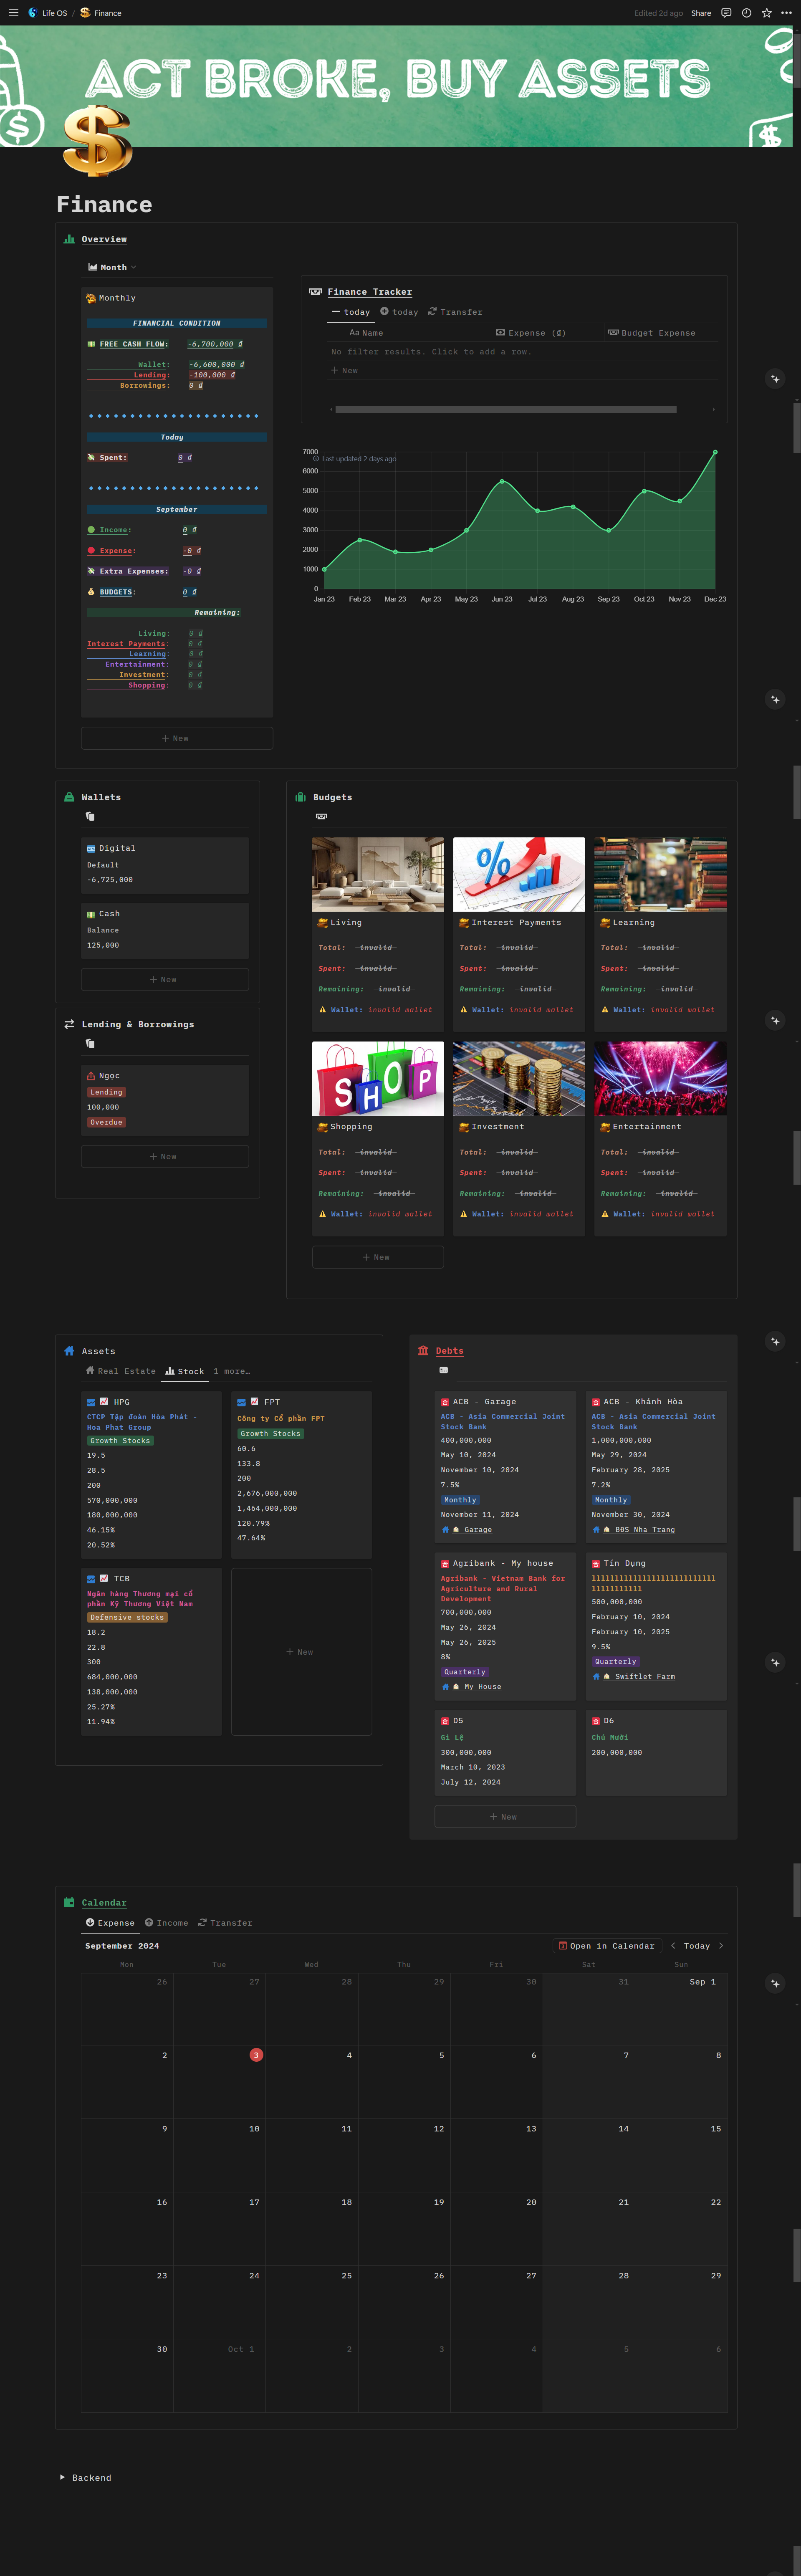Switch to the Expense calendar tab
Image resolution: width=801 pixels, height=2576 pixels.
[110, 1923]
